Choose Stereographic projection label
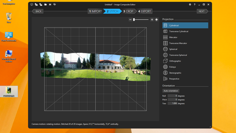Image resolution: width=236 pixels, height=133 pixels. coord(175,73)
